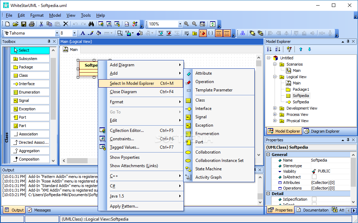Expand the Physical View tree node
Screen dimensions: 358x223
point(275,121)
